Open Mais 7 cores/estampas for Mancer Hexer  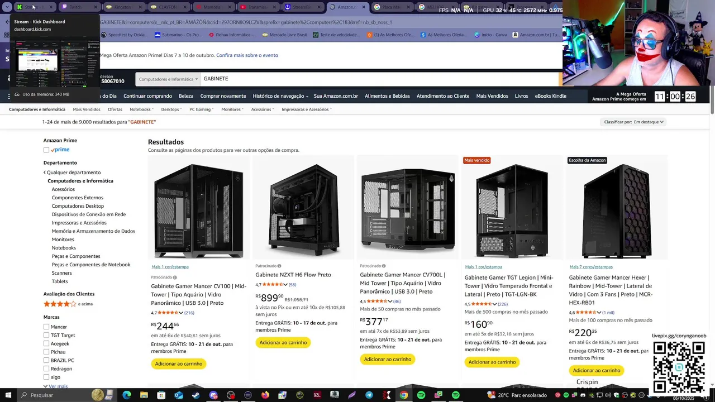pos(591,267)
